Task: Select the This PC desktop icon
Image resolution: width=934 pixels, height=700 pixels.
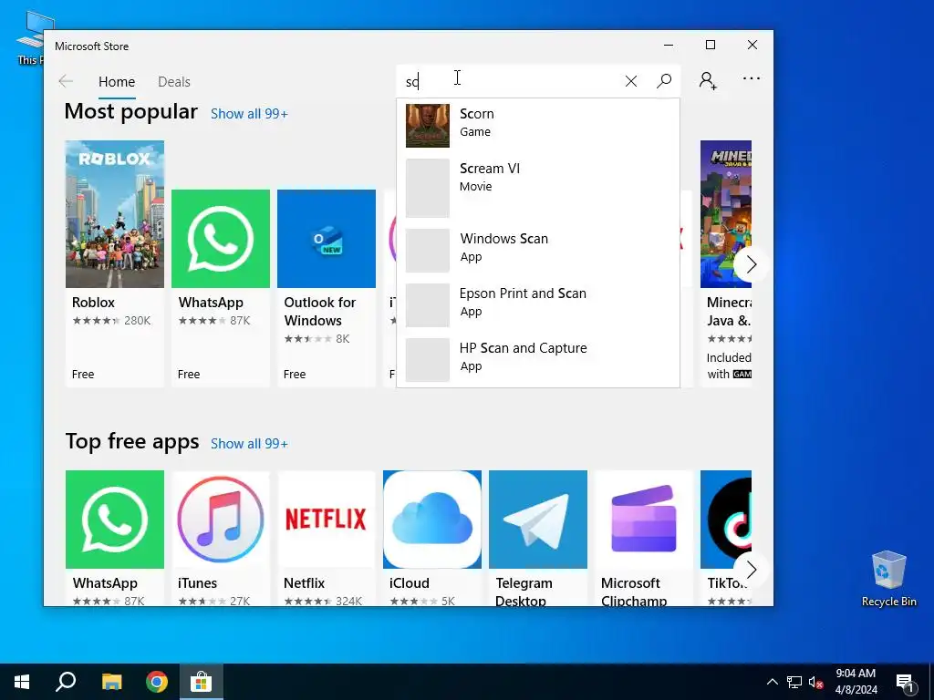Action: point(28,38)
